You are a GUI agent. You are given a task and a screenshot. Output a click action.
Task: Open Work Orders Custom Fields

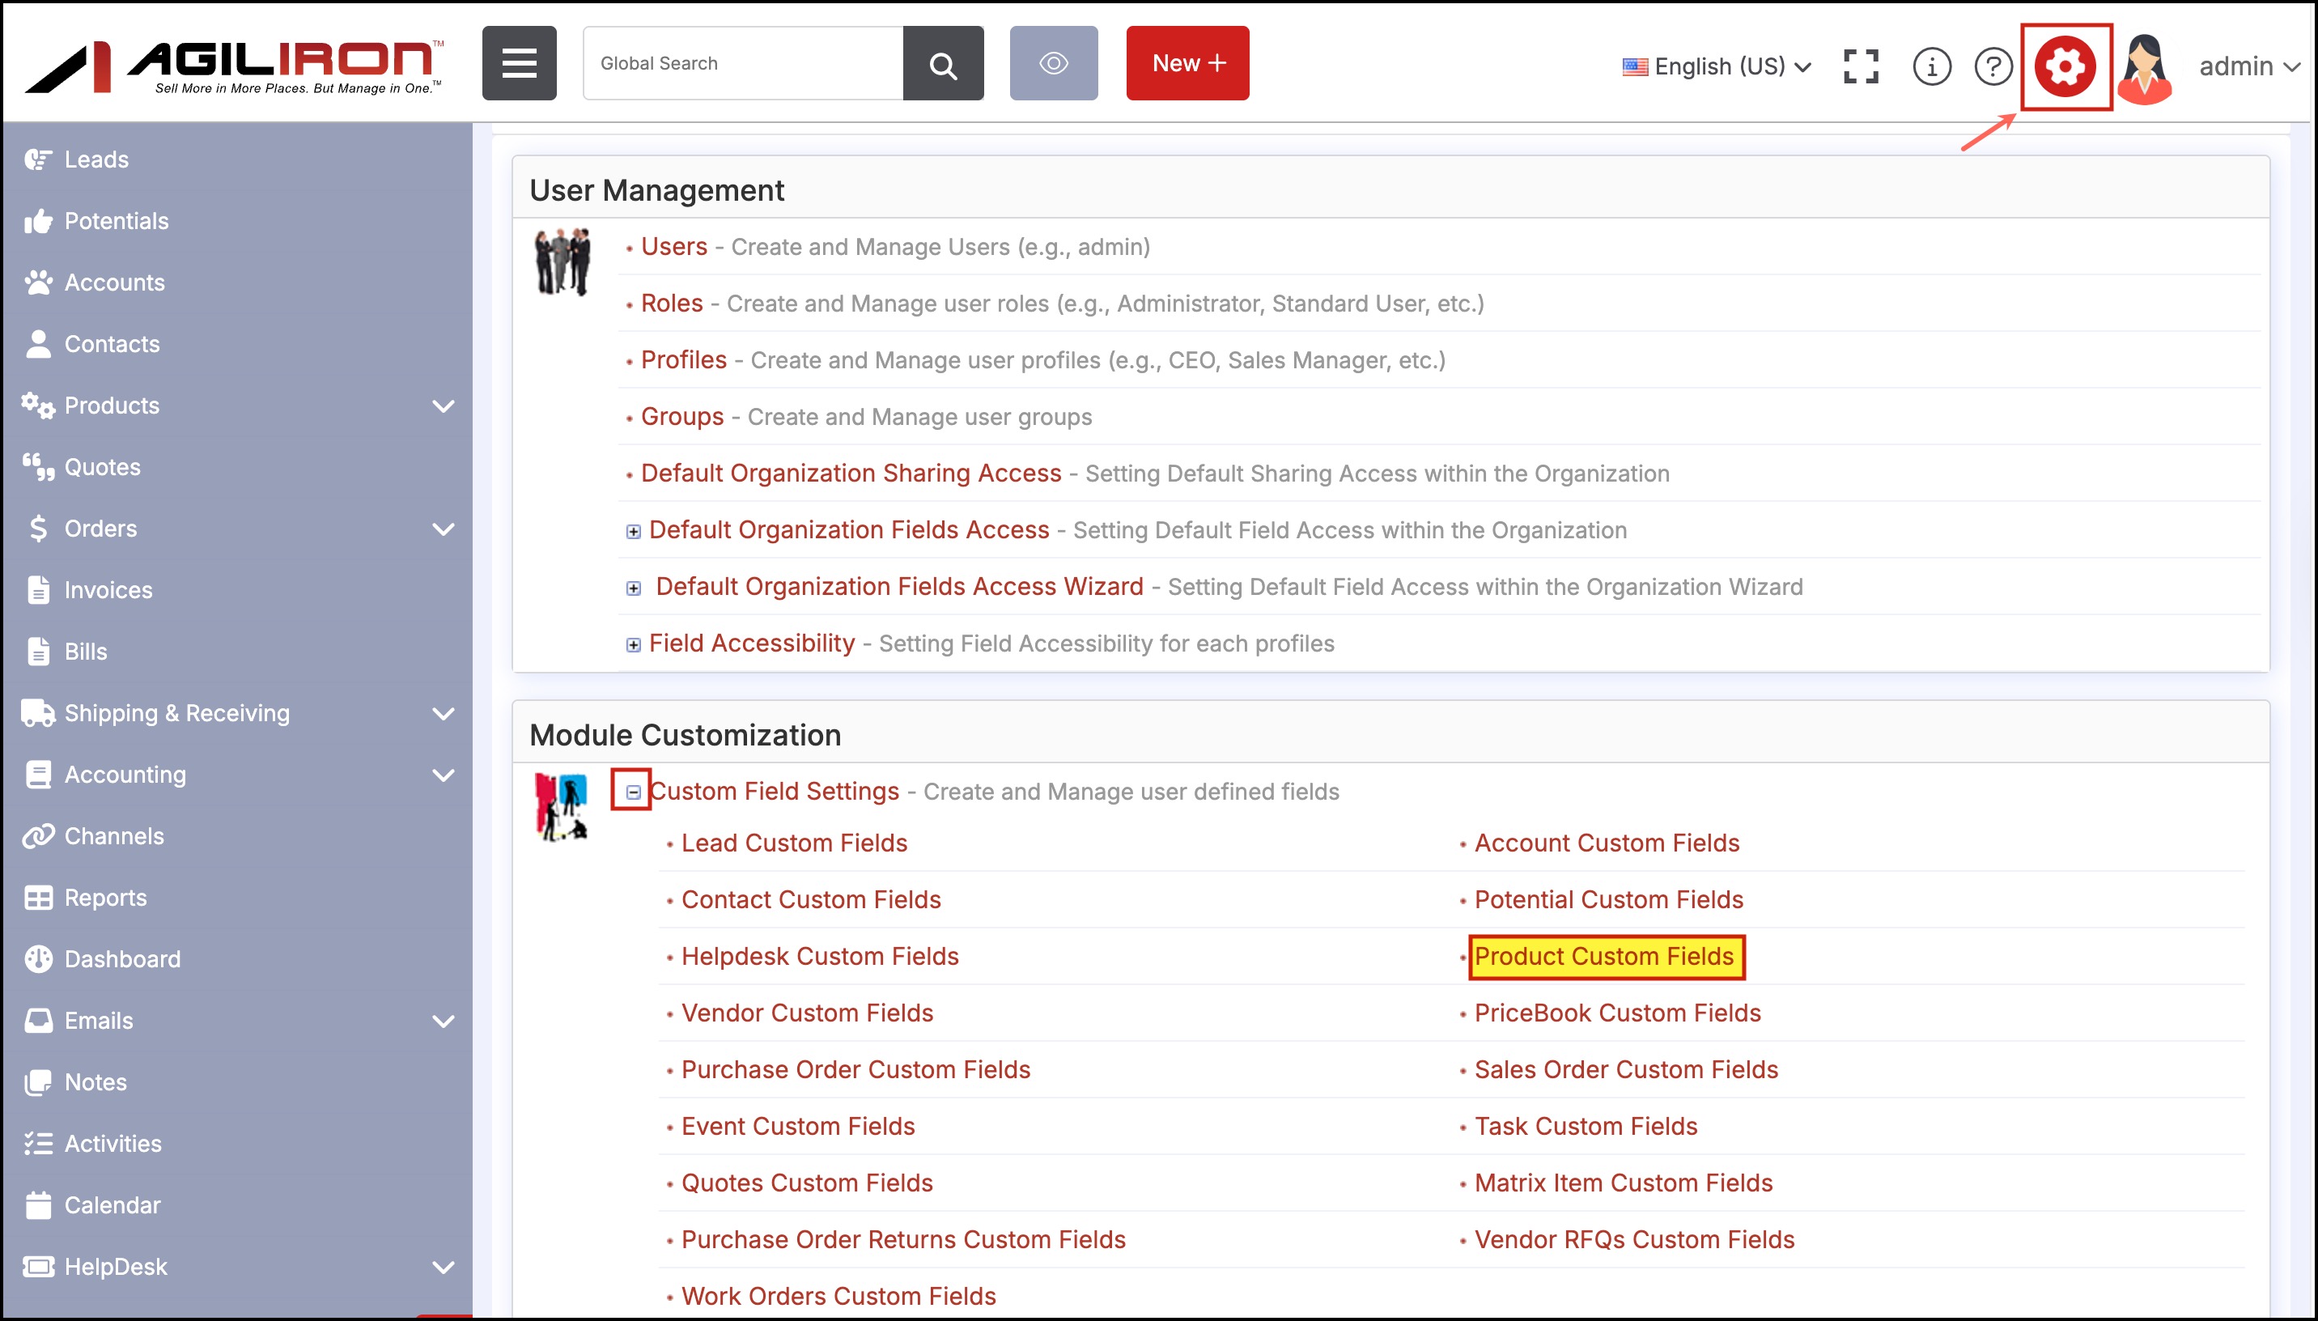(x=838, y=1298)
